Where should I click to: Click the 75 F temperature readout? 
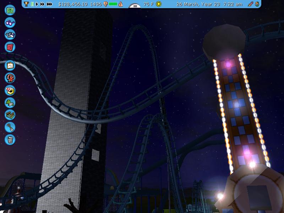(148, 4)
